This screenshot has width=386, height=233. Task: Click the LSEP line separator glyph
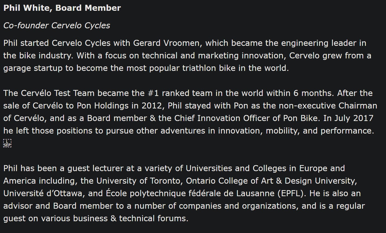click(7, 143)
